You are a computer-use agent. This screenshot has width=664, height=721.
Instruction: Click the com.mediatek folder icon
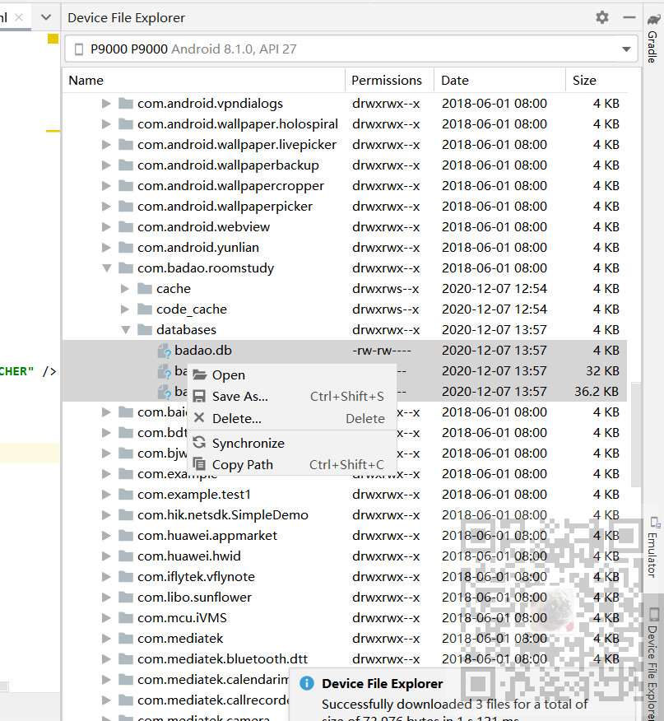coord(126,638)
